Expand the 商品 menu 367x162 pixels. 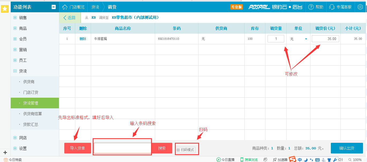[15, 28]
